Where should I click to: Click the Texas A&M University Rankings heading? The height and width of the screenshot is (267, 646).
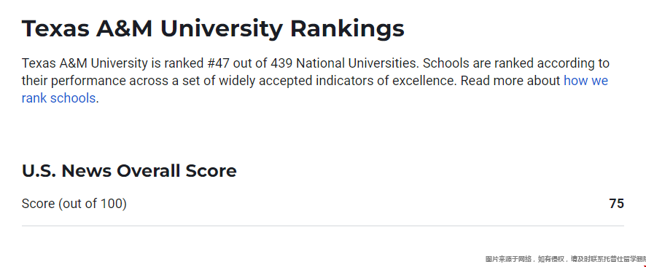(213, 29)
